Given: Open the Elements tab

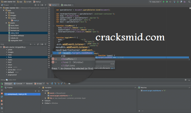Looking at the screenshot, I should [29, 84].
